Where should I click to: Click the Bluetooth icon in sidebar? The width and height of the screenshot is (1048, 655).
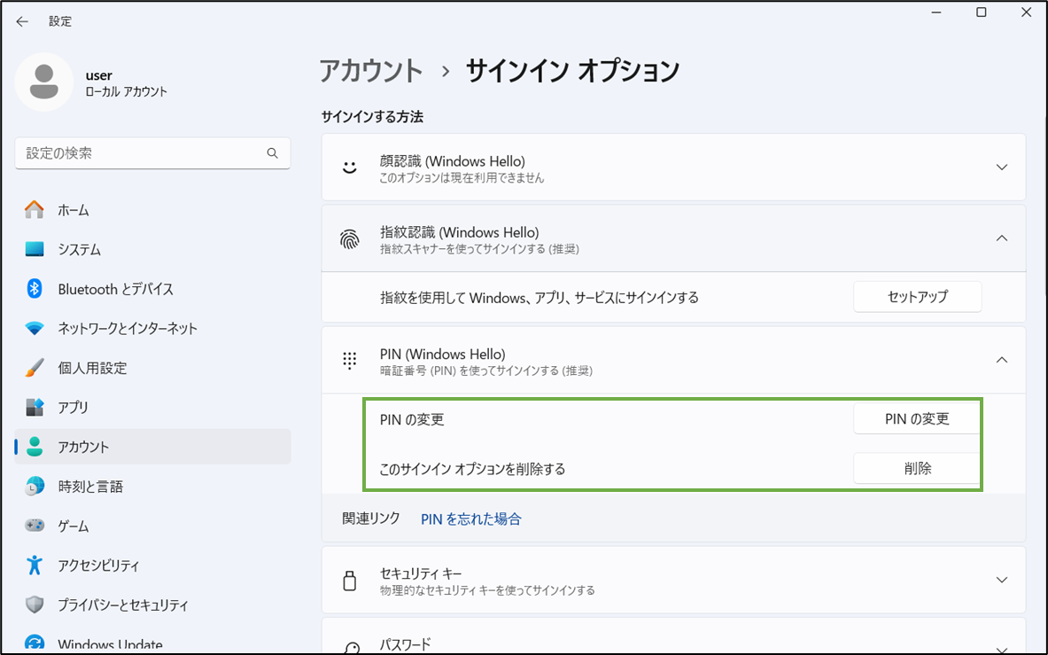(x=34, y=289)
